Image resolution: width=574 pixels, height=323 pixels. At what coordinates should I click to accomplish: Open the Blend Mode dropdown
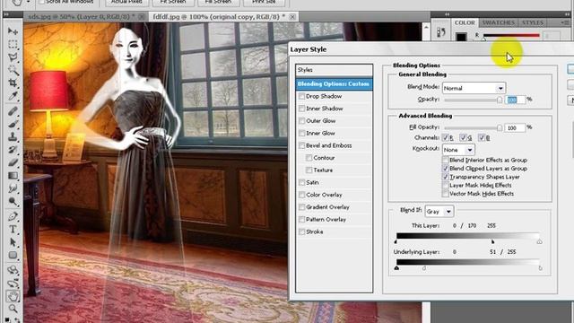tap(474, 88)
